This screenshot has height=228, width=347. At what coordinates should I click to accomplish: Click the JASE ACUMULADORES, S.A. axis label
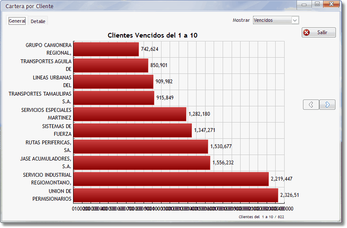46,163
